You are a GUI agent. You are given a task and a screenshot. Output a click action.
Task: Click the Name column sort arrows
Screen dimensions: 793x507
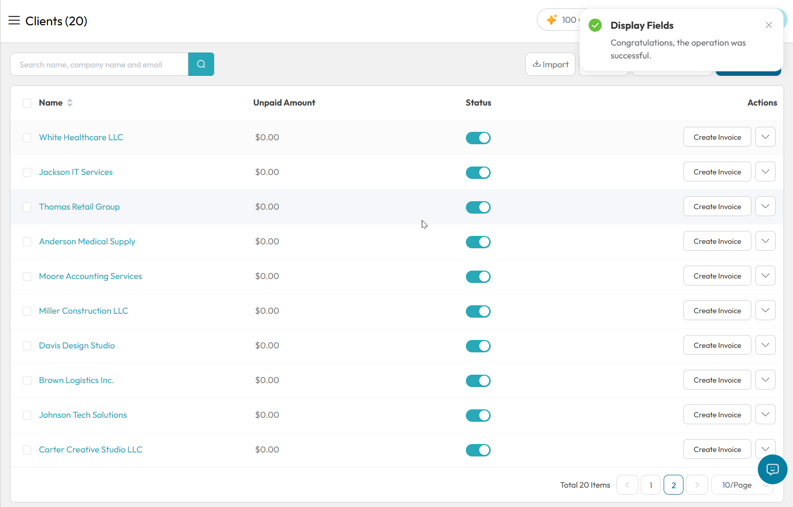[x=70, y=103]
